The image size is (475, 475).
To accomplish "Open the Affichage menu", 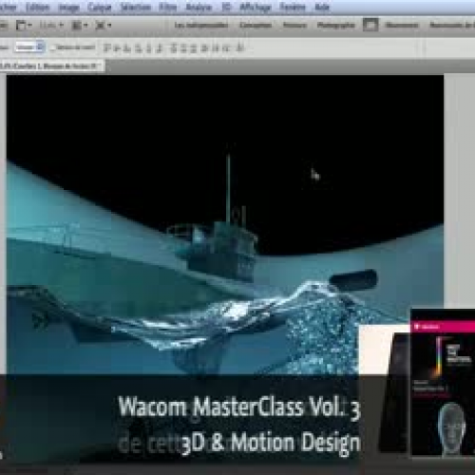I will click(256, 8).
